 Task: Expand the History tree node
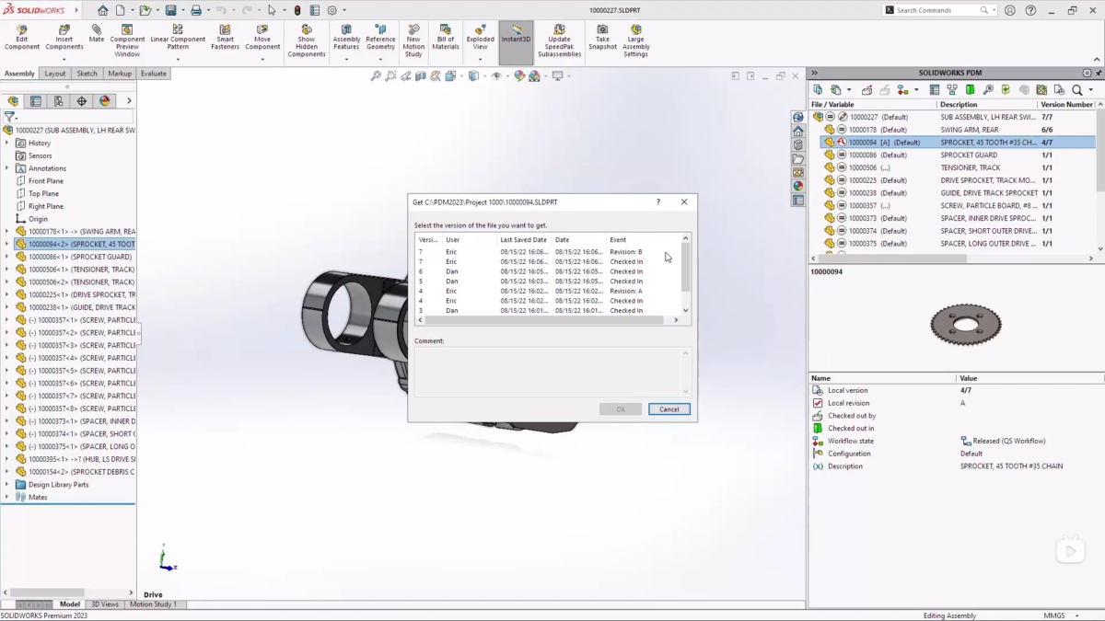[x=7, y=143]
